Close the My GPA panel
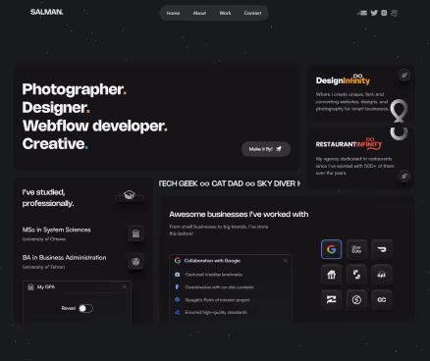430x361 pixels. click(124, 286)
